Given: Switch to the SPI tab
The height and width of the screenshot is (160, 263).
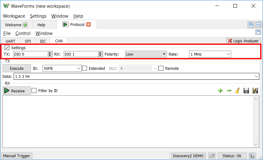Looking at the screenshot, I should pos(28,41).
